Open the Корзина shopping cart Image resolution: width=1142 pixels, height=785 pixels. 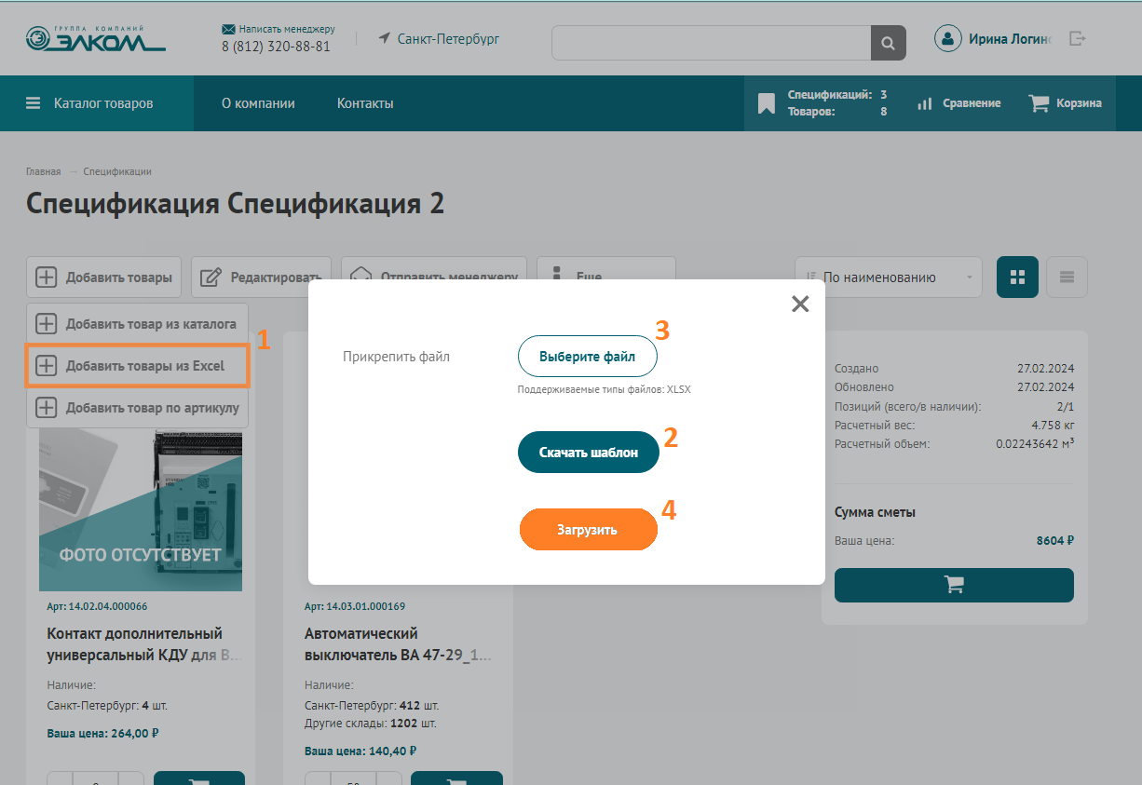pyautogui.click(x=1065, y=103)
